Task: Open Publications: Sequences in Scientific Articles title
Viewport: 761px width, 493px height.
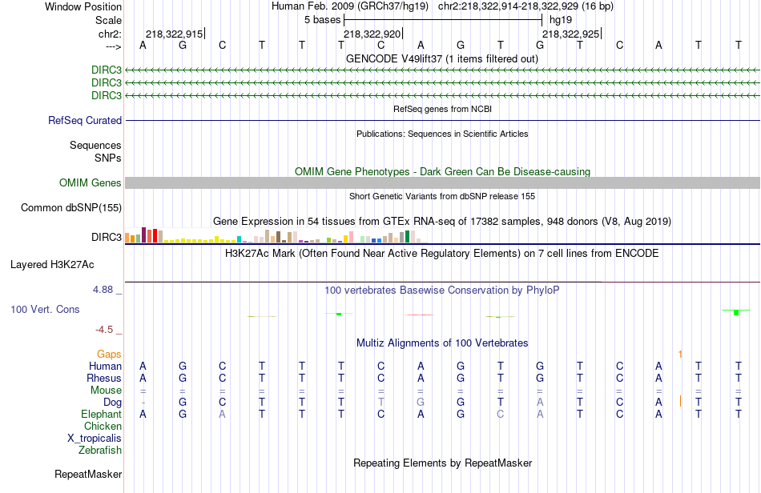Action: (442, 134)
